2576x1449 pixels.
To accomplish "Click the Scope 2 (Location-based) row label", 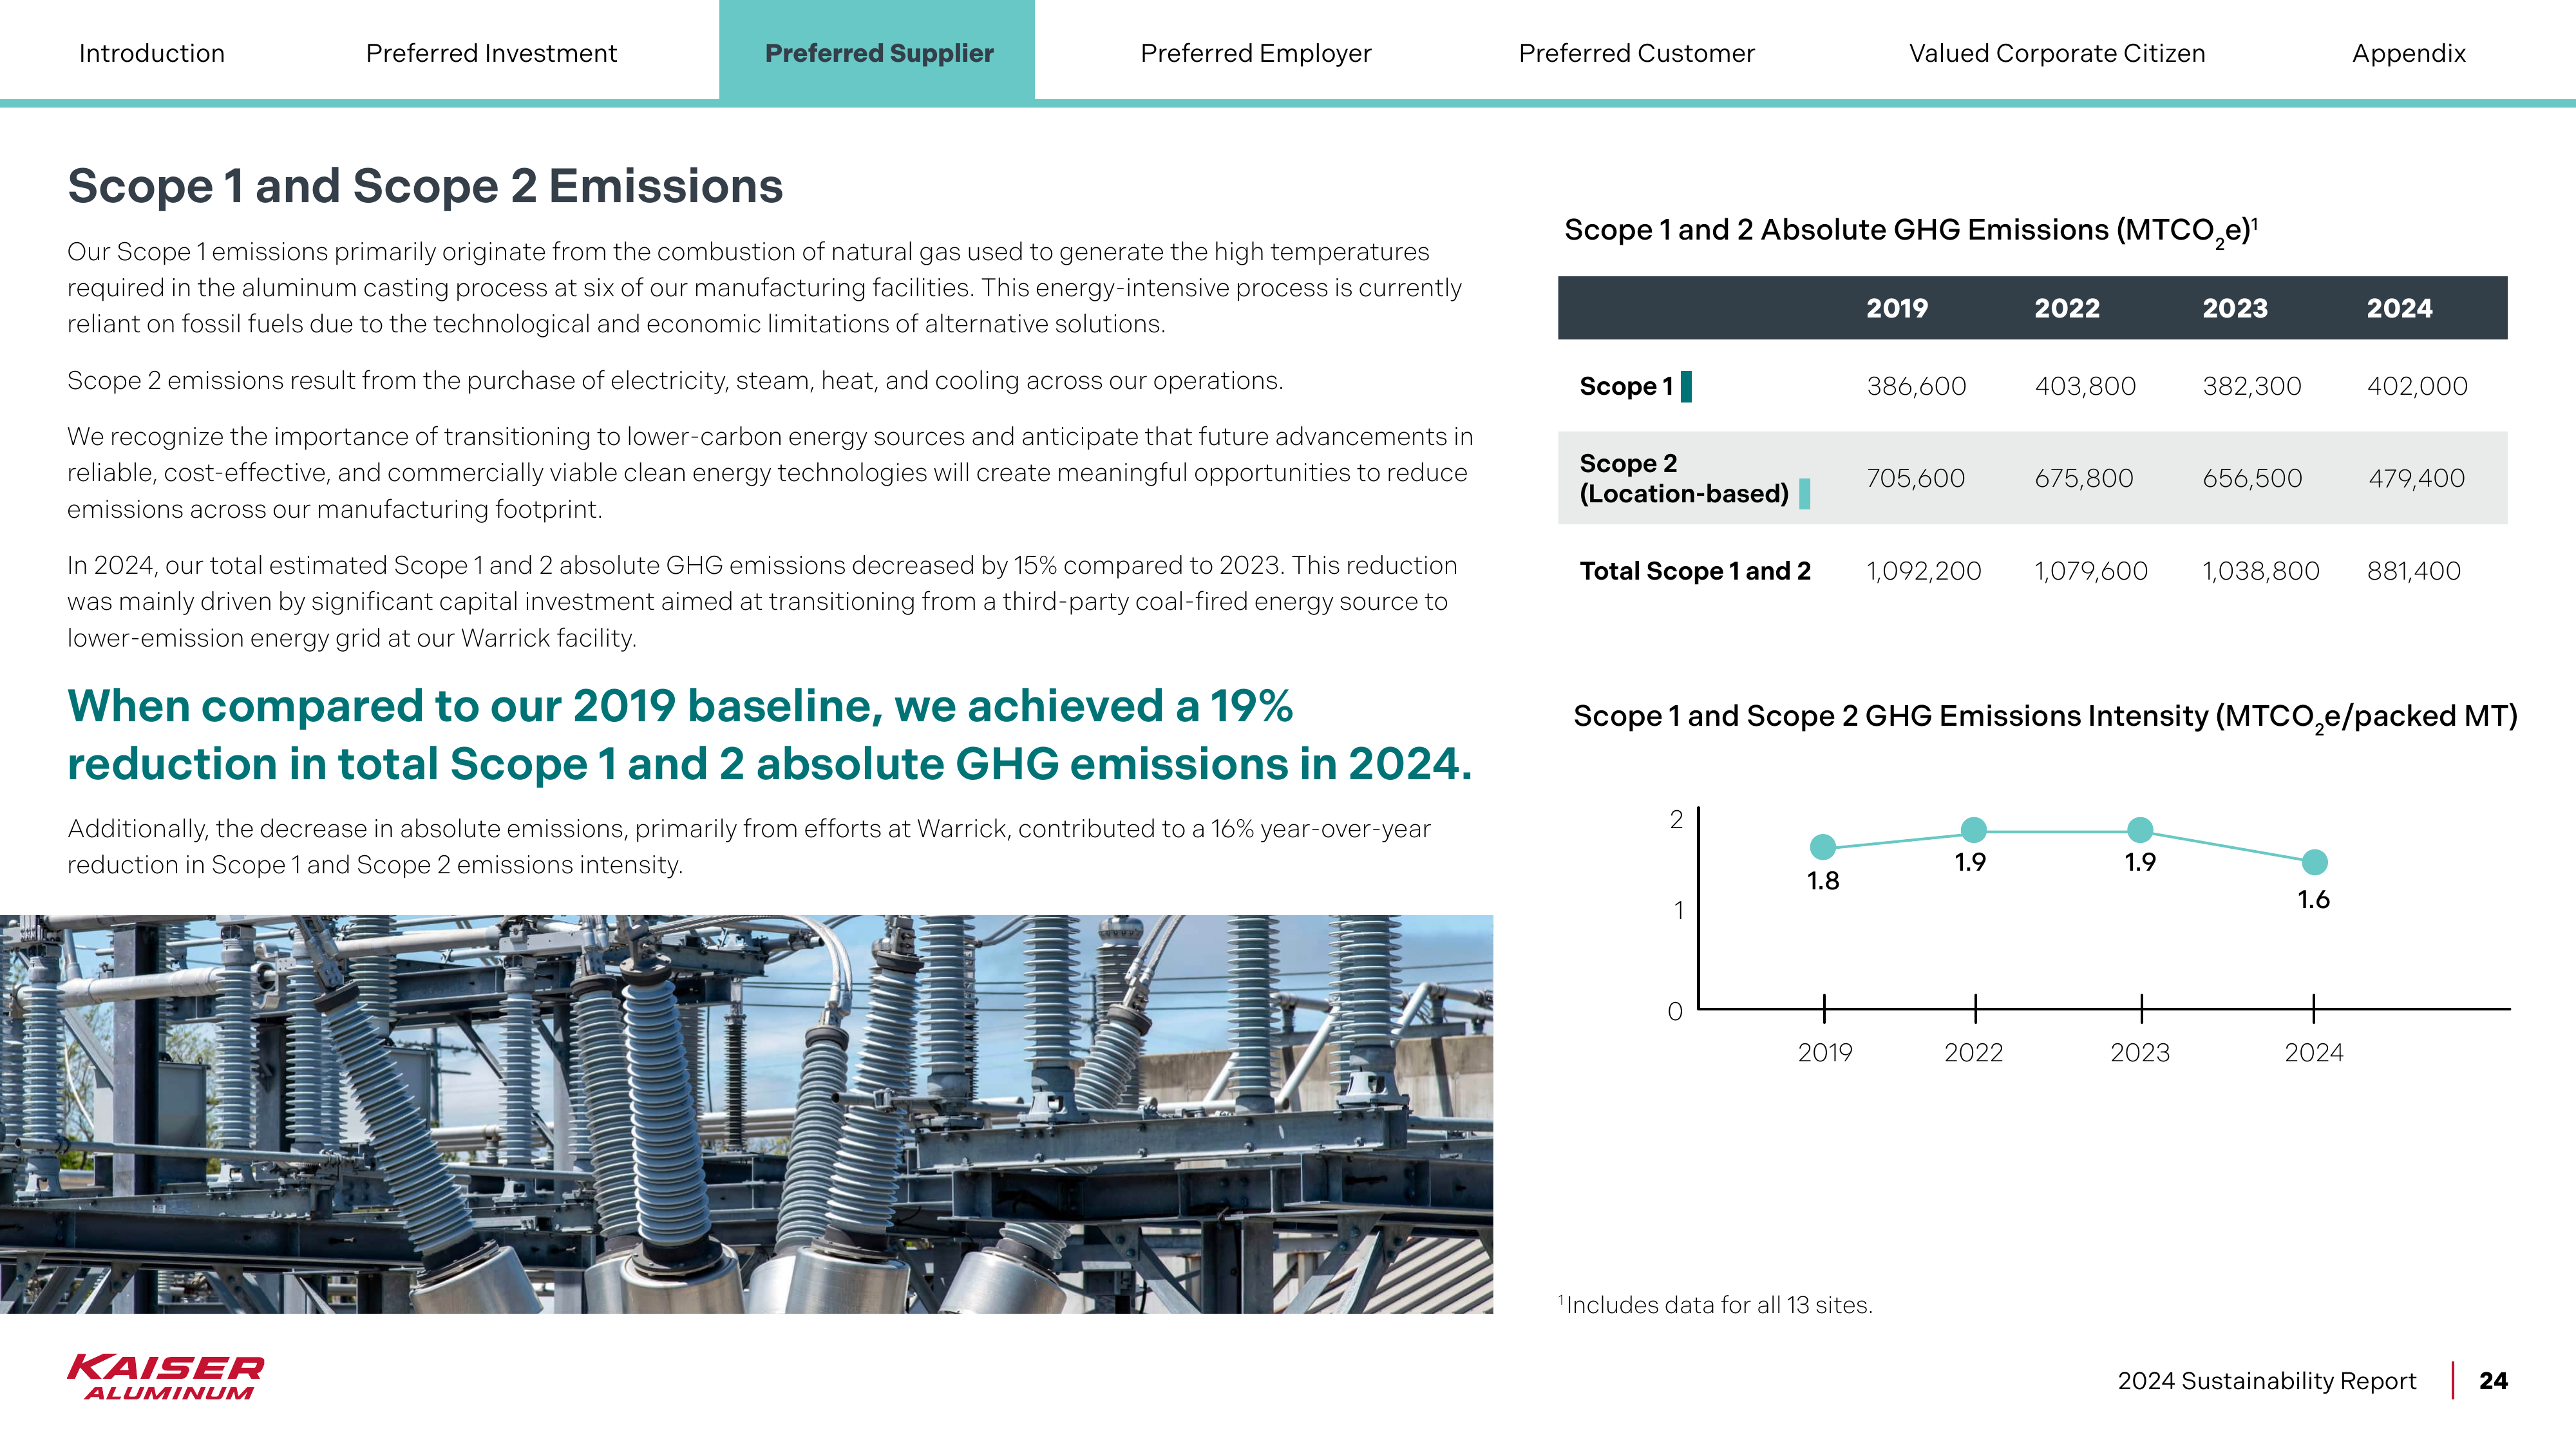I will click(x=1684, y=478).
